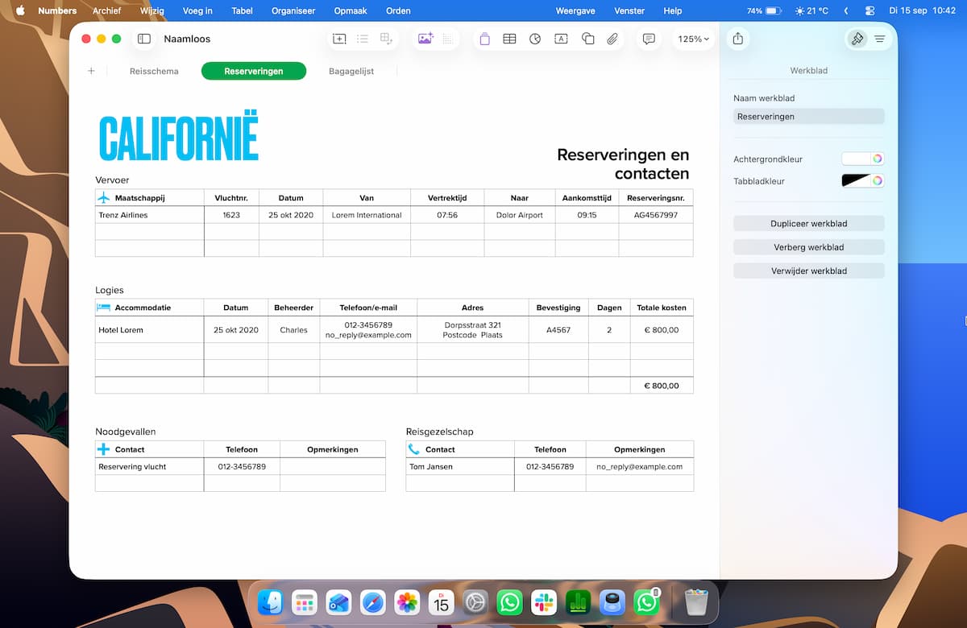Insert a table using the toolbar table icon
967x628 pixels.
point(509,39)
